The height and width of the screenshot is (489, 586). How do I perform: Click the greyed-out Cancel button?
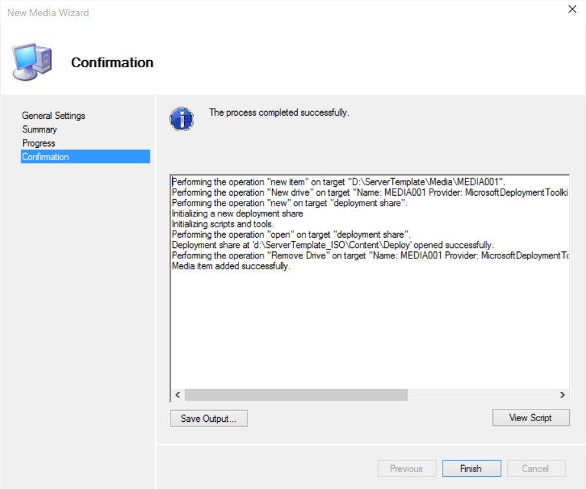[536, 469]
